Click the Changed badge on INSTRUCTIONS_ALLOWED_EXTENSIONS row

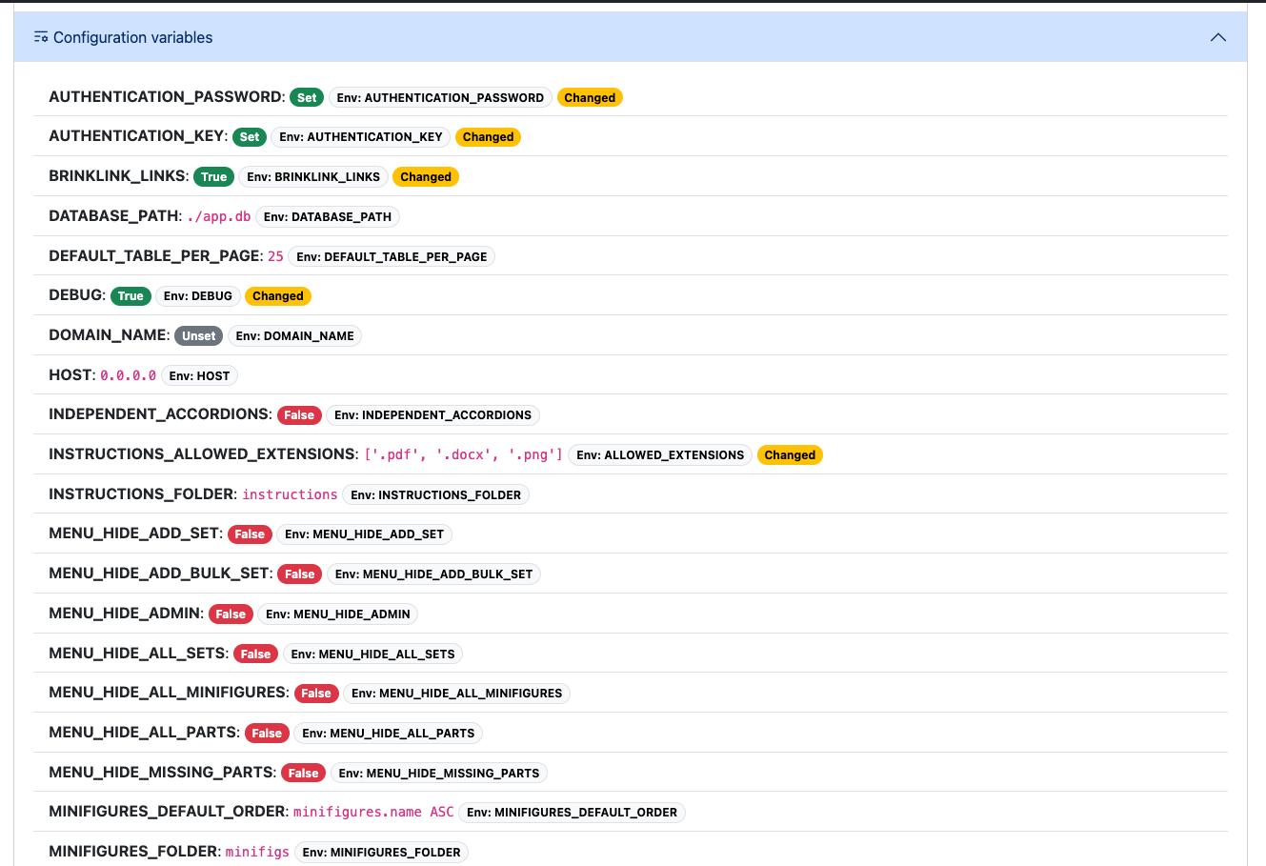[x=790, y=455]
